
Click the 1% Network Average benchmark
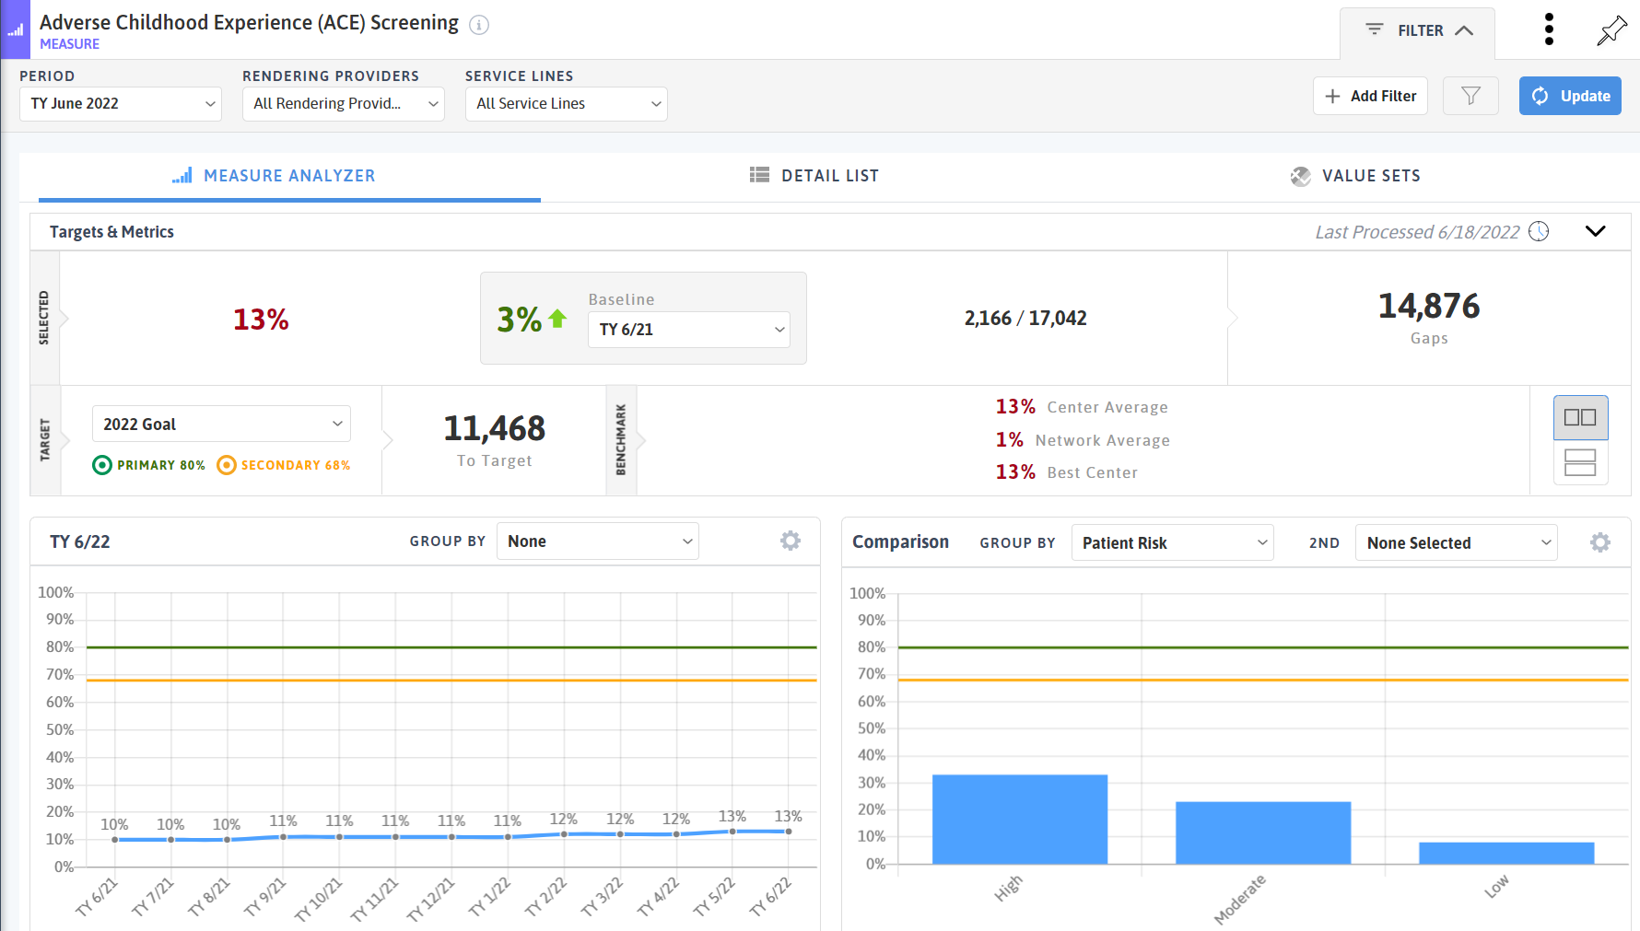click(x=1083, y=440)
